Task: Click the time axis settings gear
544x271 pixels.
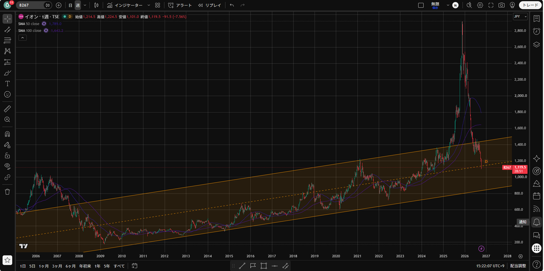Action: 521,256
